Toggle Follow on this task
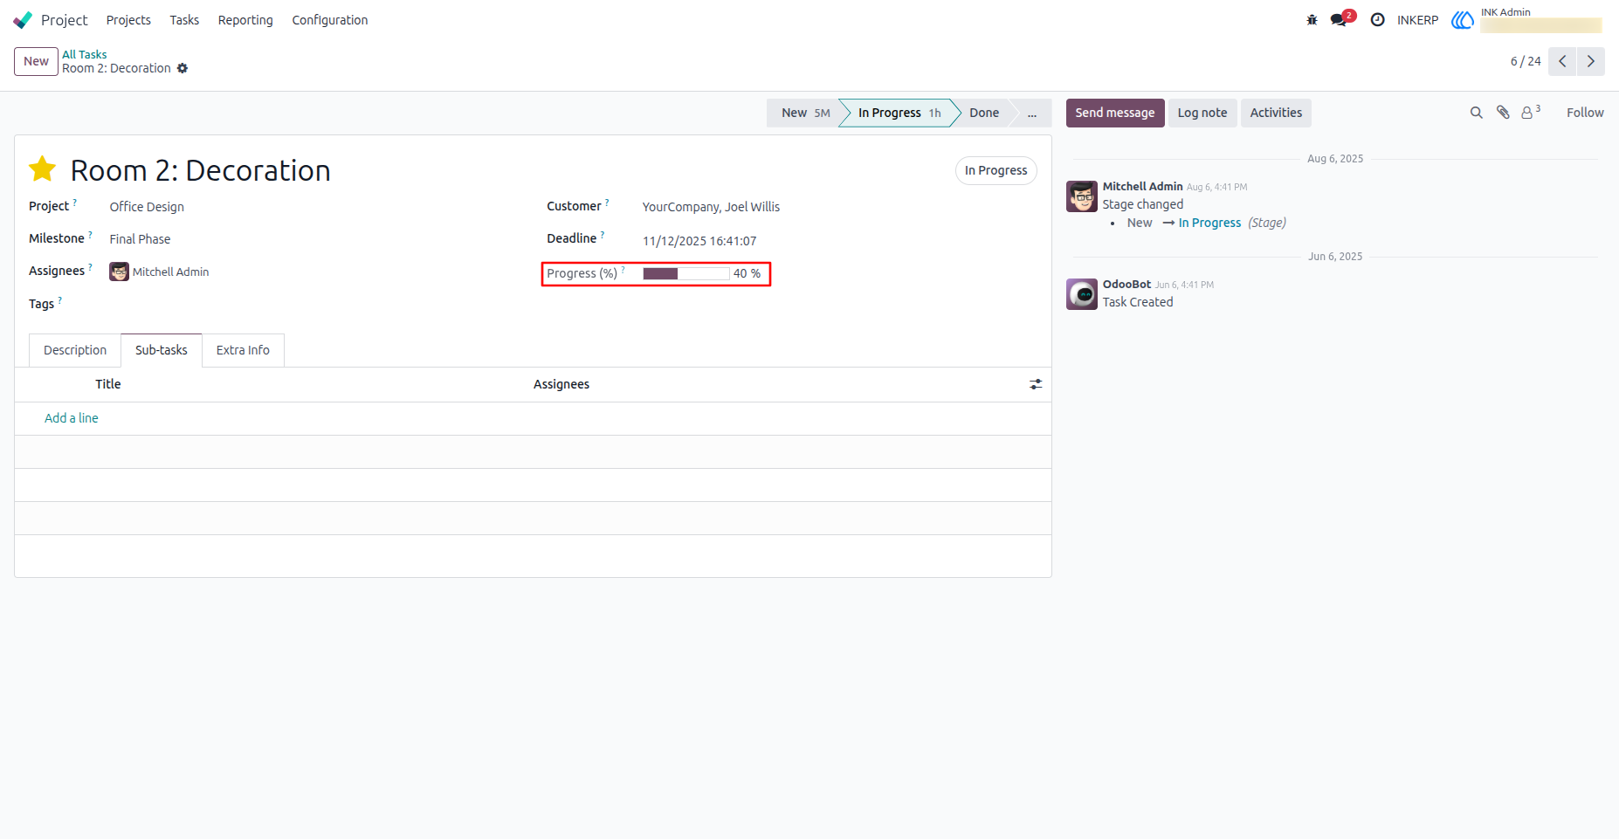Screen dimensions: 1619x839 pos(1585,113)
